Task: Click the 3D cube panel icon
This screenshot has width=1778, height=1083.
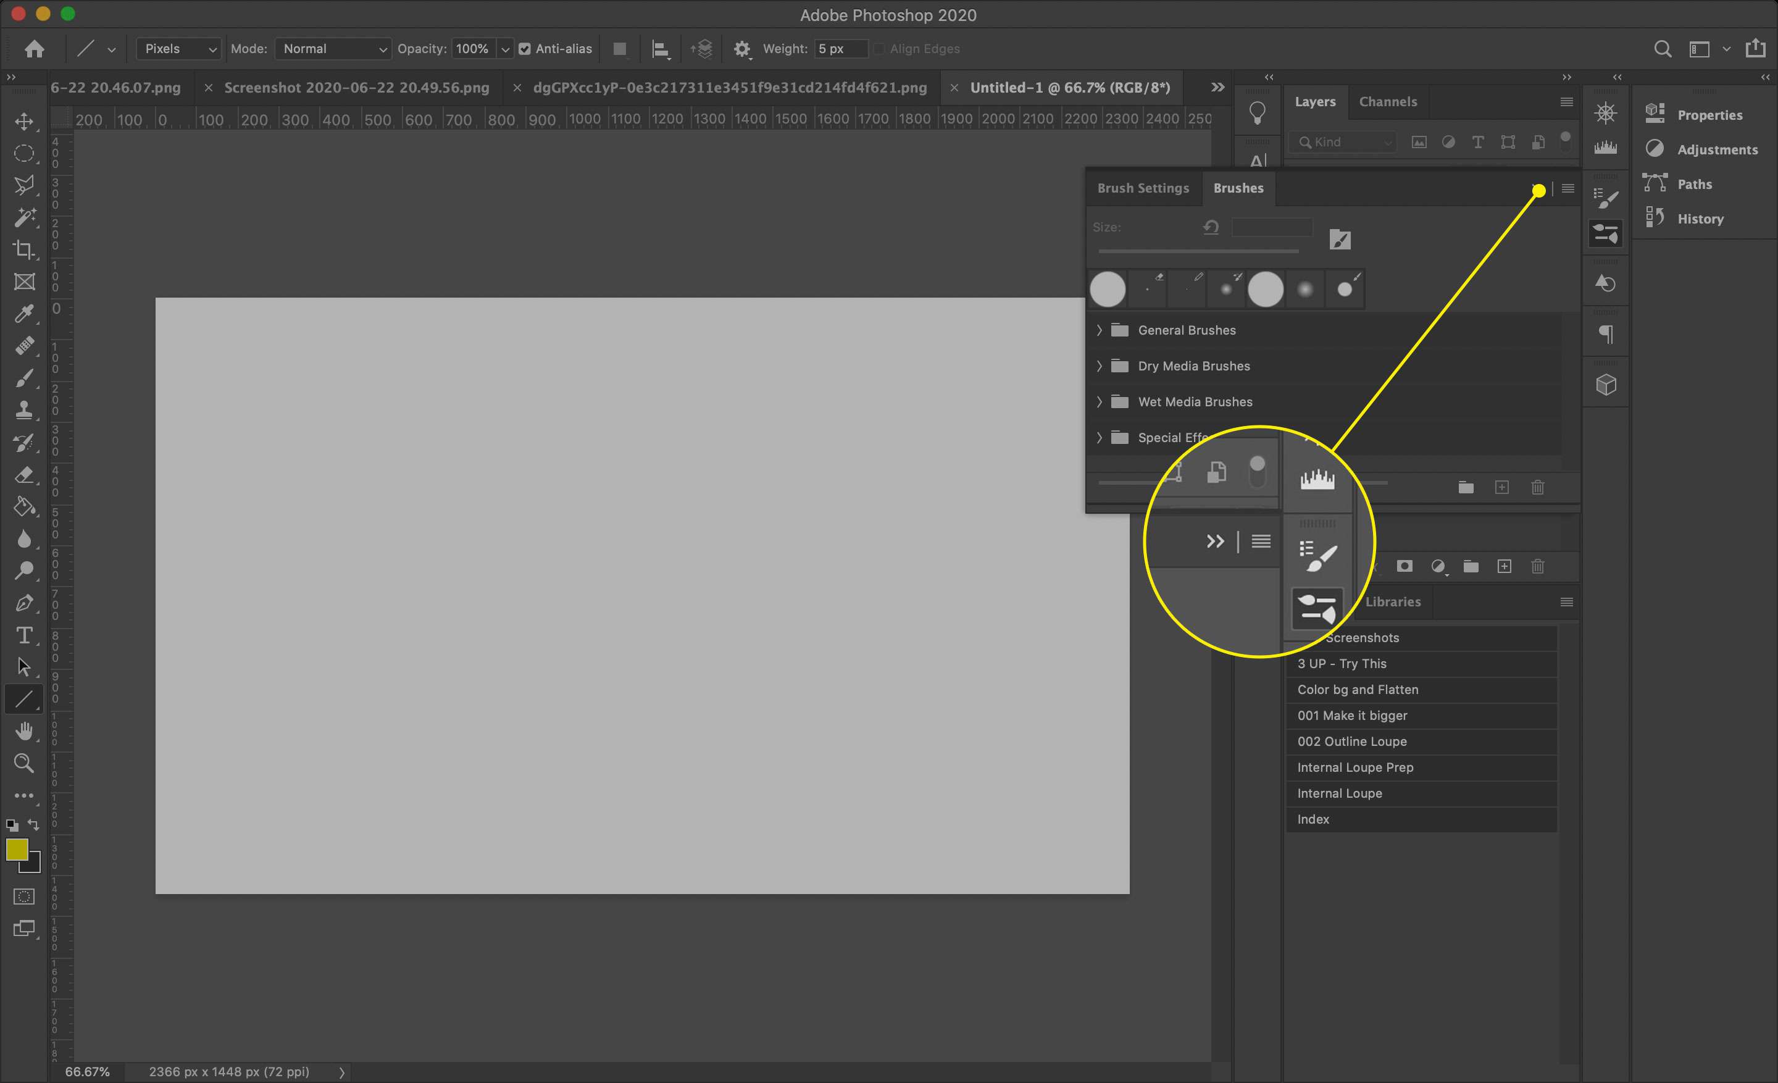Action: 1606,385
